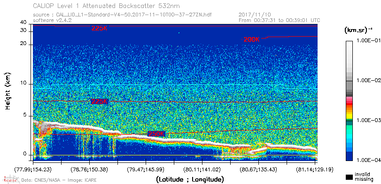381x184 pixels.
Task: Click the source filename text line
Action: (122, 15)
